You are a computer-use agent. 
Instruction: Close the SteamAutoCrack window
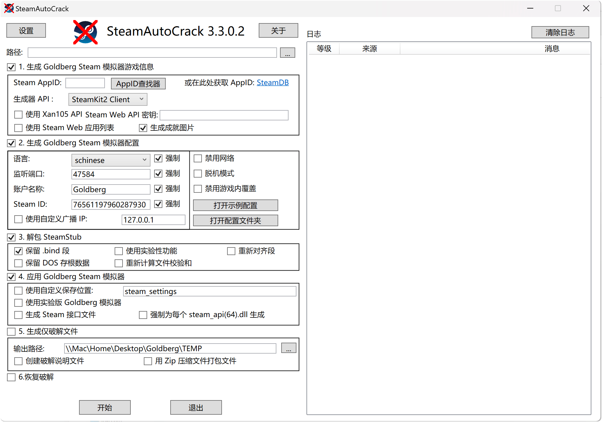(x=586, y=9)
